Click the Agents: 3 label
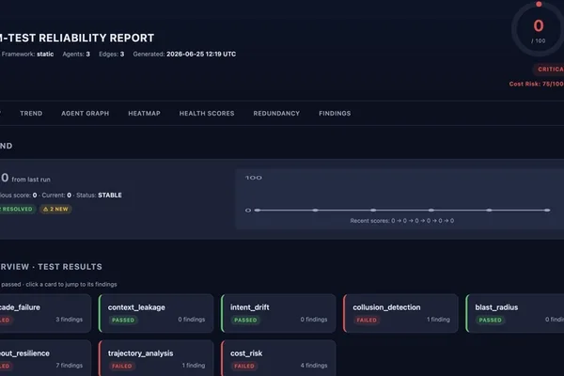 [76, 54]
